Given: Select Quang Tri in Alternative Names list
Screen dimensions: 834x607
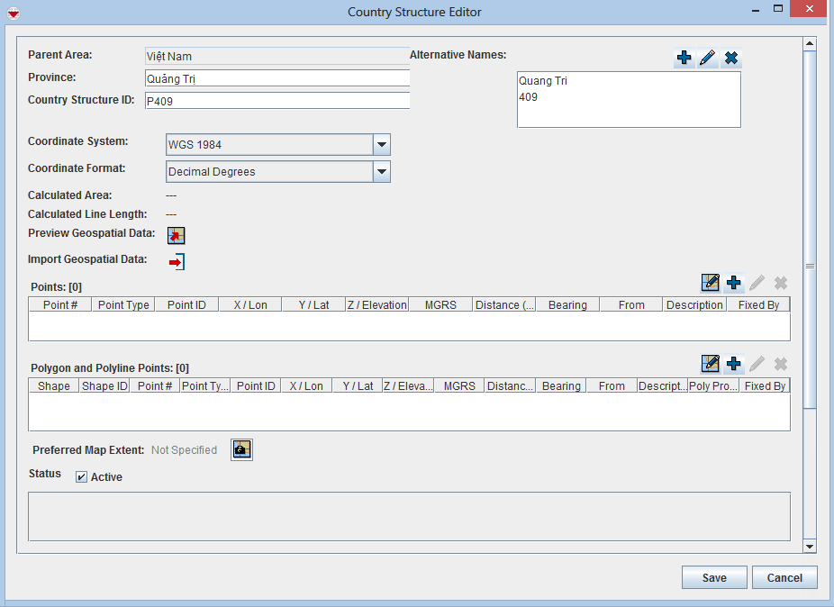Looking at the screenshot, I should [543, 81].
